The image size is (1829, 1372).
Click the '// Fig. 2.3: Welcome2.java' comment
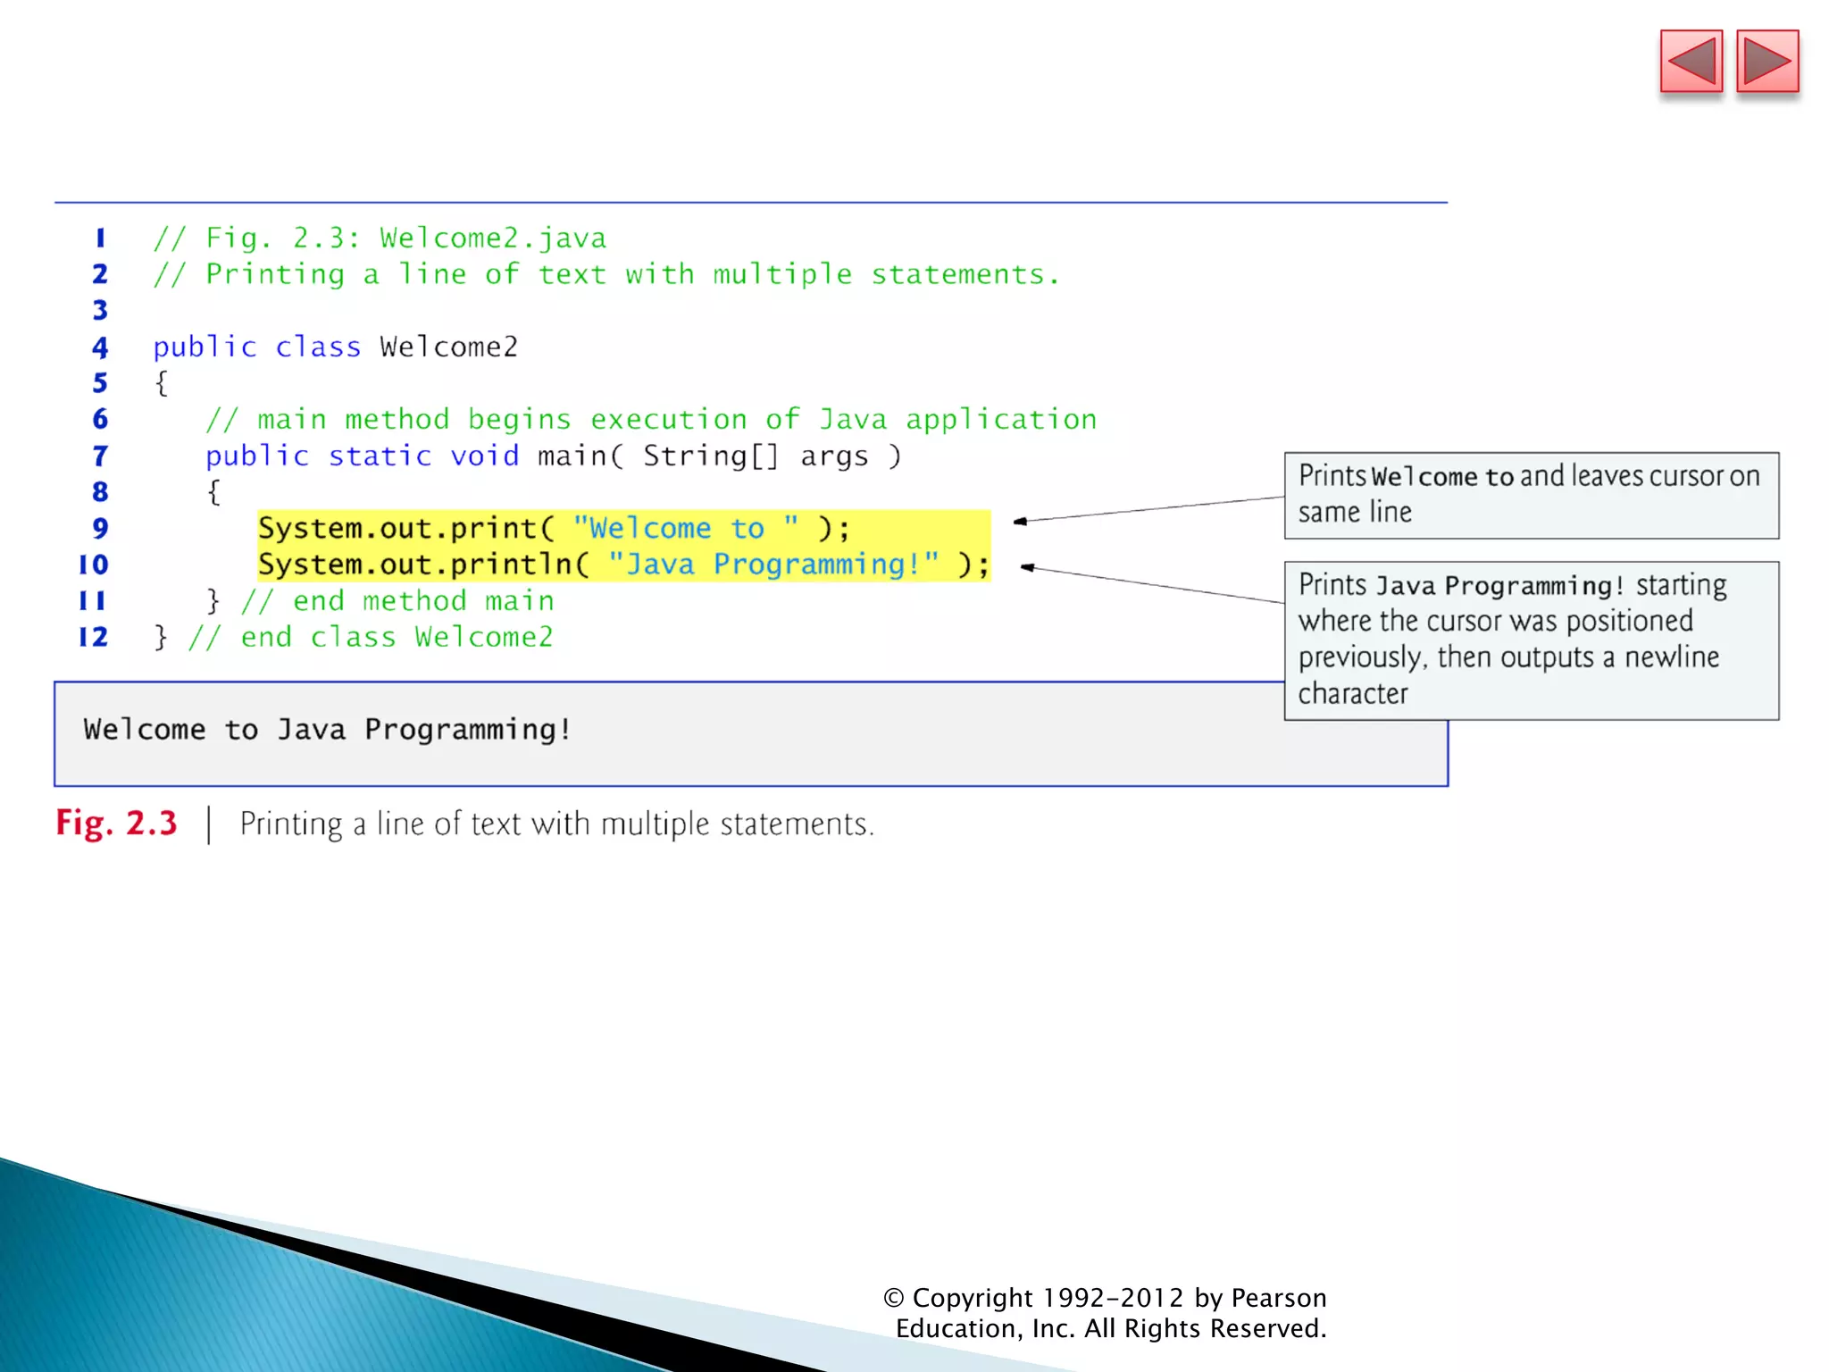[380, 238]
